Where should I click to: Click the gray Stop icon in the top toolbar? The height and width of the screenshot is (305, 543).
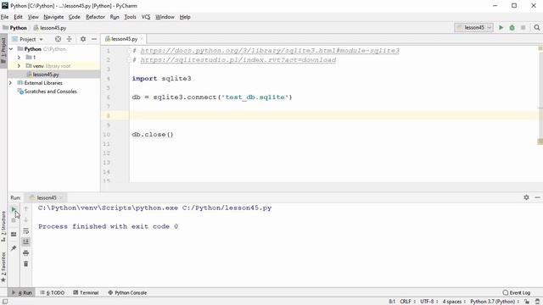[523, 27]
